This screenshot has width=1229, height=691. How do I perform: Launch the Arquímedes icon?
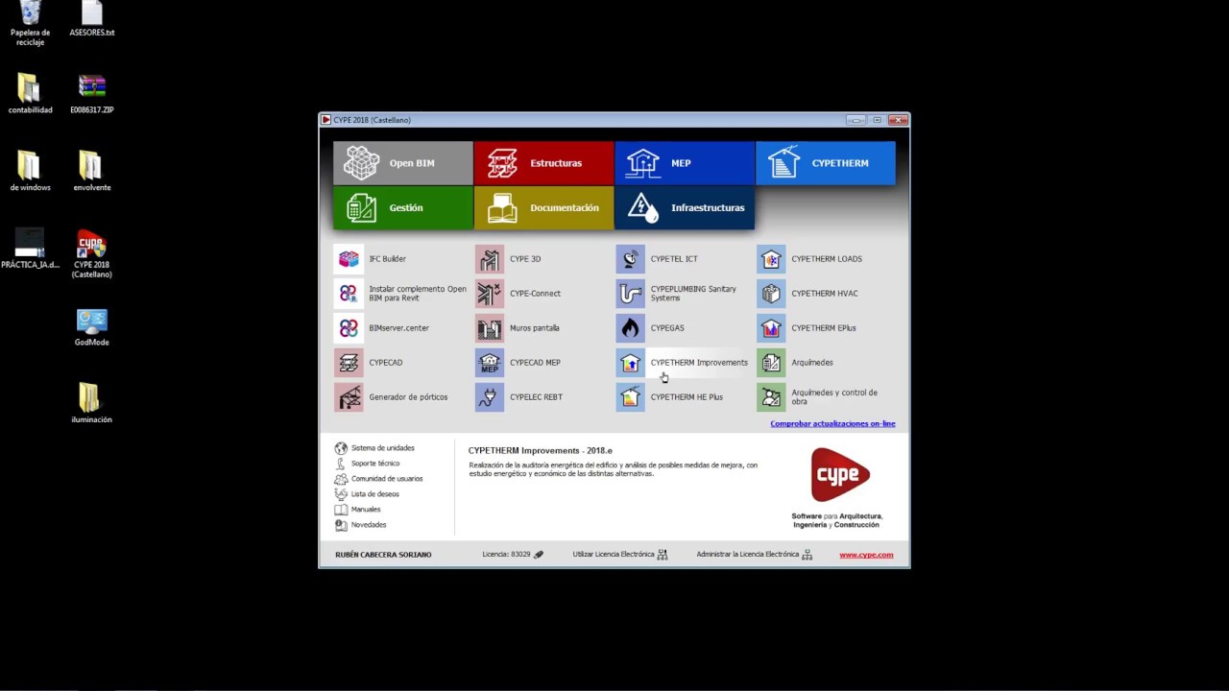tap(771, 363)
